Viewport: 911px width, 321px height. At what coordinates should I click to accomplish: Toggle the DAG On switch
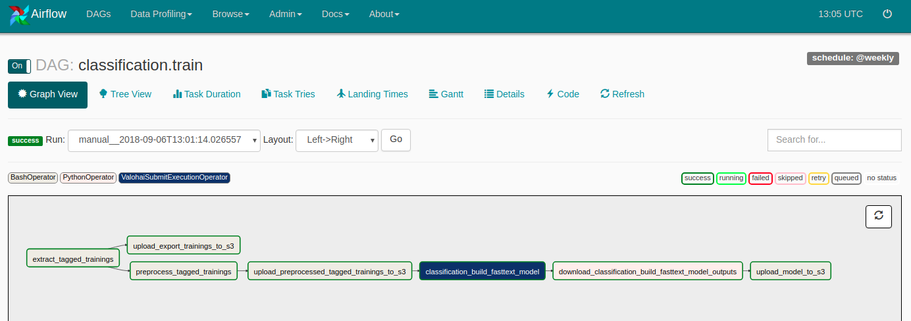tap(19, 66)
